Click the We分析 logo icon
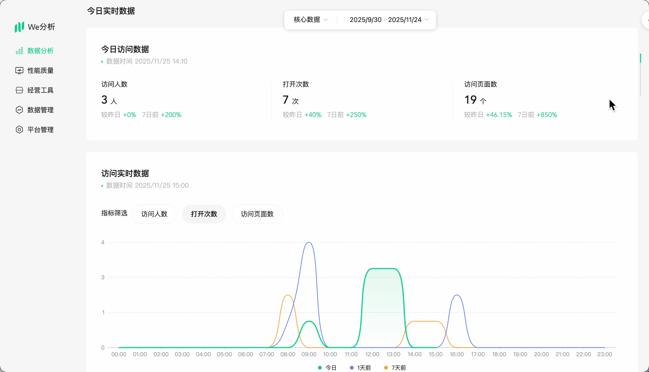The height and width of the screenshot is (372, 649). tap(19, 27)
